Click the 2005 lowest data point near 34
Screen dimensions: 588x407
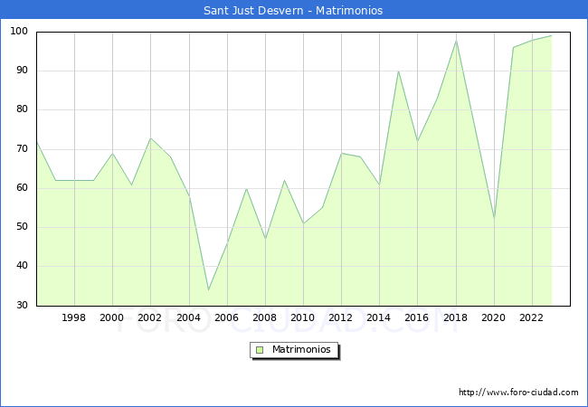coord(208,289)
